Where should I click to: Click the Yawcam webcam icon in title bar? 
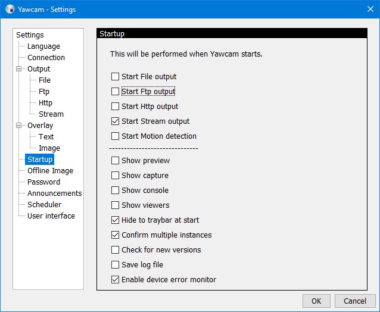point(10,9)
